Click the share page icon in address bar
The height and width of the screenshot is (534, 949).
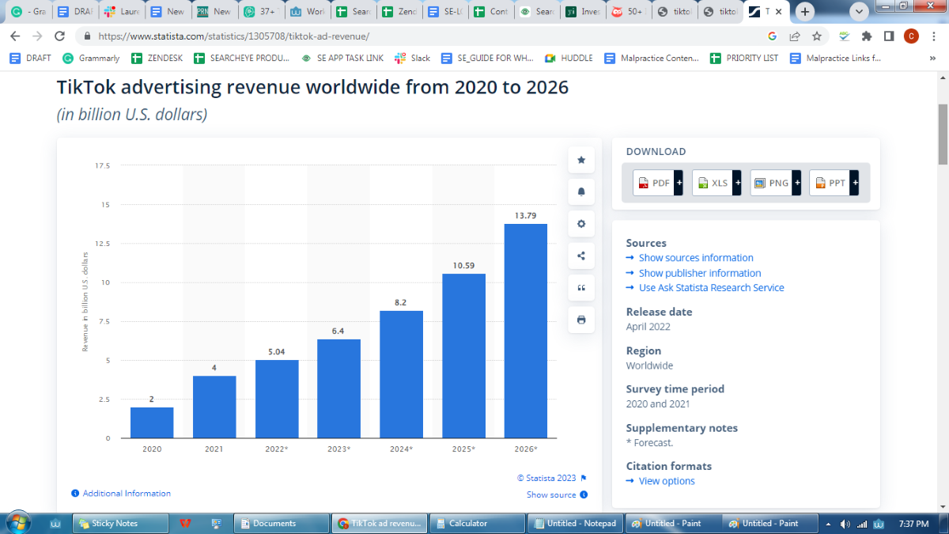click(x=795, y=36)
